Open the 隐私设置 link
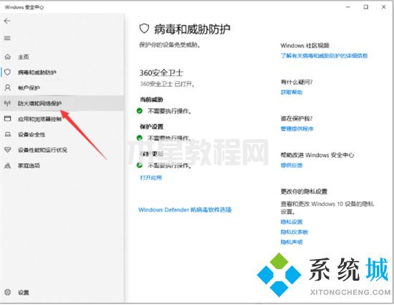The height and width of the screenshot is (305, 394). tap(292, 222)
